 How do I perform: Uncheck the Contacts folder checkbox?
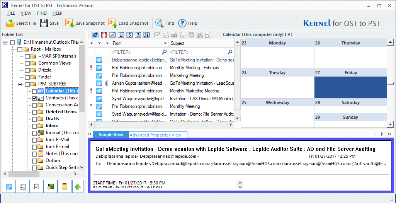click(34, 98)
